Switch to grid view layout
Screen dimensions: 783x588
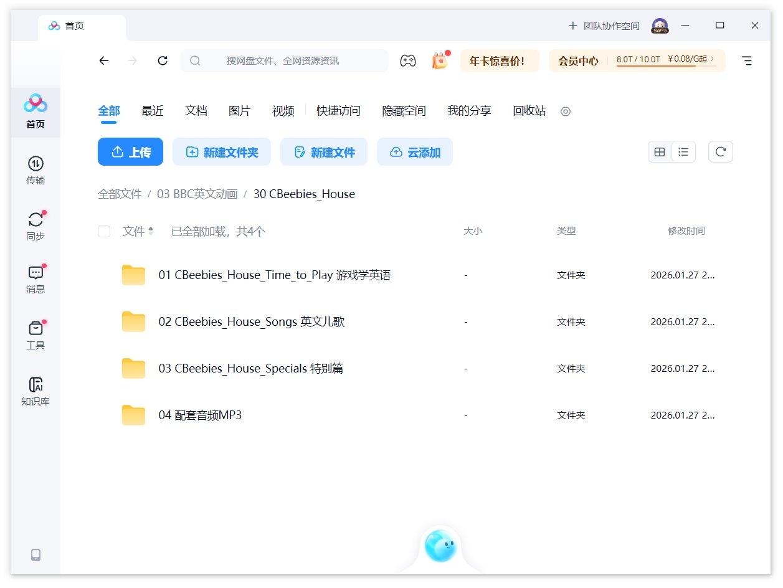[660, 151]
